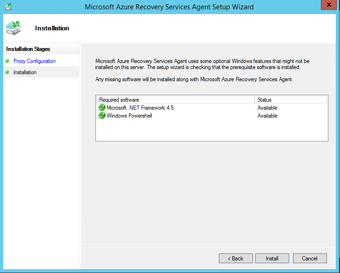Viewport: 340px width, 273px height.
Task: Click Available status for Windows Powershell
Action: coord(267,116)
